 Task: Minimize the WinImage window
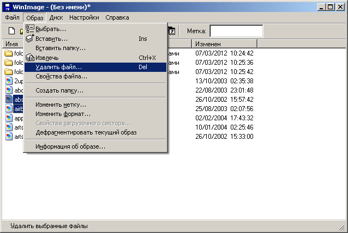click(x=321, y=7)
